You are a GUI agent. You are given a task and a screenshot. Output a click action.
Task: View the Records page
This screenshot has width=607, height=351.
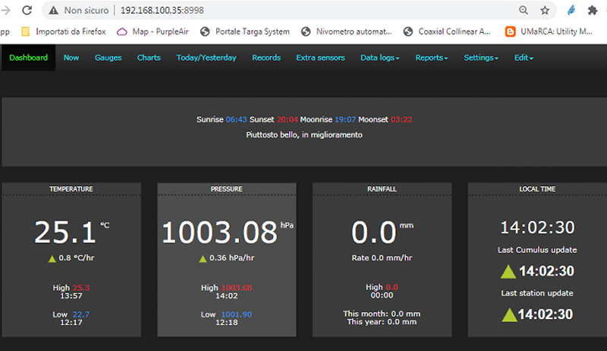[266, 58]
